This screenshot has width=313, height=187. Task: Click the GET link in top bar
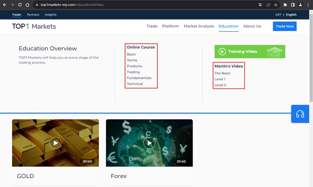[278, 14]
